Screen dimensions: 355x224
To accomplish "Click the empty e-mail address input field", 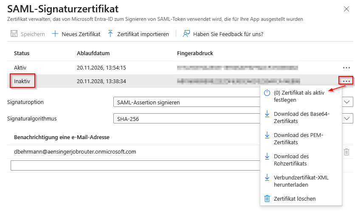I will pos(135,165).
